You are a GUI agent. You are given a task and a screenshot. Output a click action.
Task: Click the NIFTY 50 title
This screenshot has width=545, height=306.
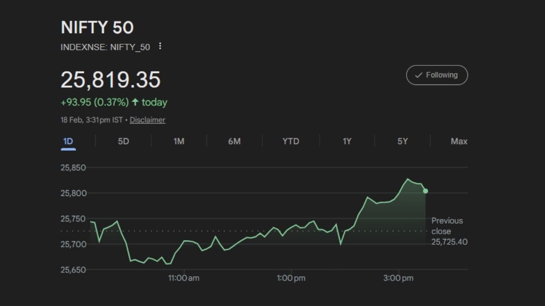[x=97, y=28]
